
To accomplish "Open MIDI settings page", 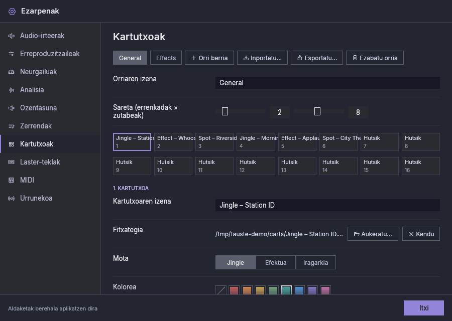I will (x=50, y=180).
